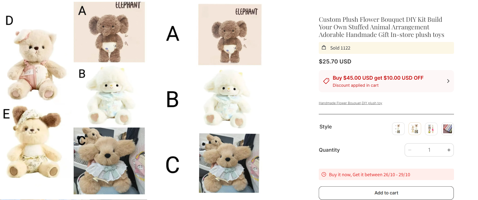
Task: Add to cart
Action: 386,193
